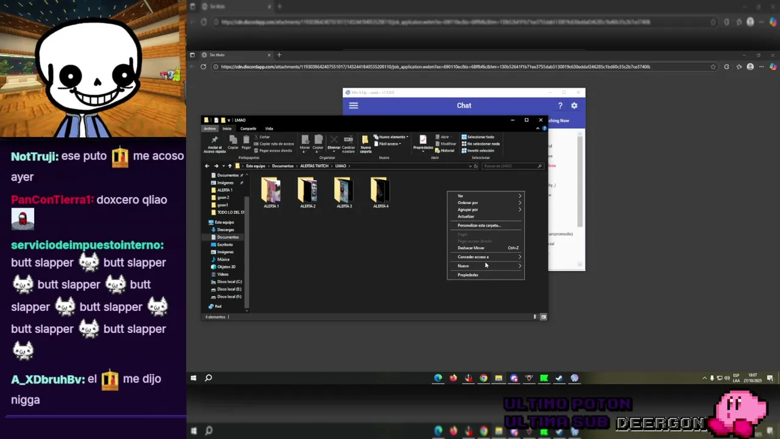Click Personalizar esta carpeta

tap(486, 225)
